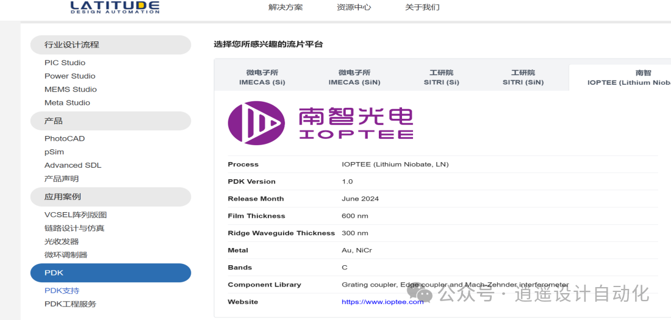Open the PhotoCAD product page
Screen dimensions: 671x320
coord(65,138)
